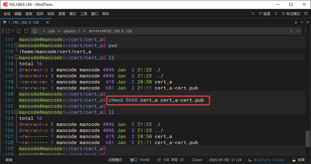Image resolution: width=311 pixels, height=164 pixels.
Task: Show session info with the info icon
Action: pos(35,31)
